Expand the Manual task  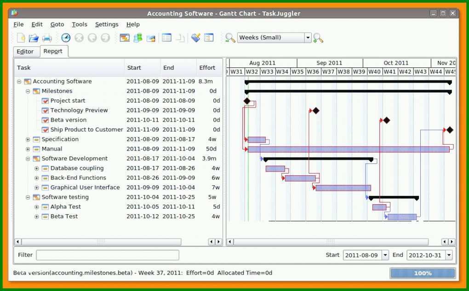[28, 149]
